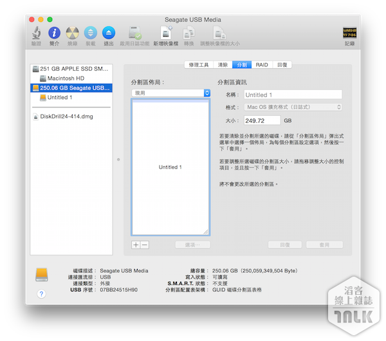Click the sidebar splitter dot handle
The width and height of the screenshot is (386, 341).
(x=118, y=160)
